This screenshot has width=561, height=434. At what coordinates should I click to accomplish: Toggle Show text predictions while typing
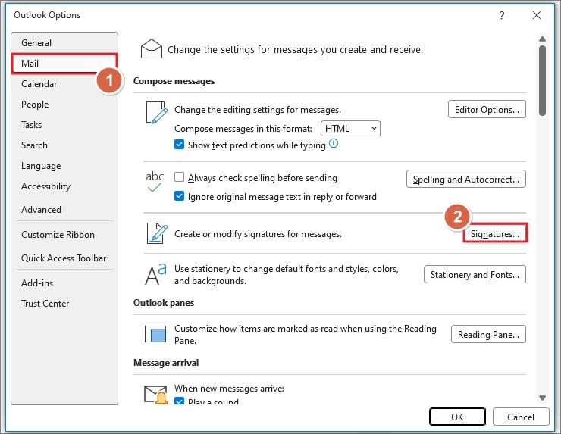(179, 145)
